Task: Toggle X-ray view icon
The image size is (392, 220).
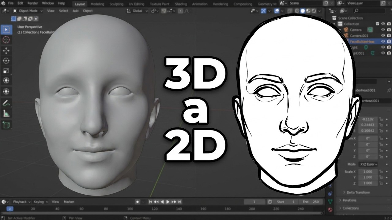Action: (x=290, y=11)
